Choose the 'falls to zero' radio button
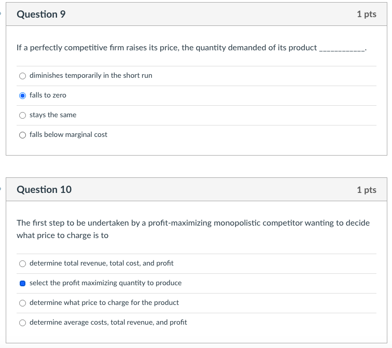 coord(22,95)
